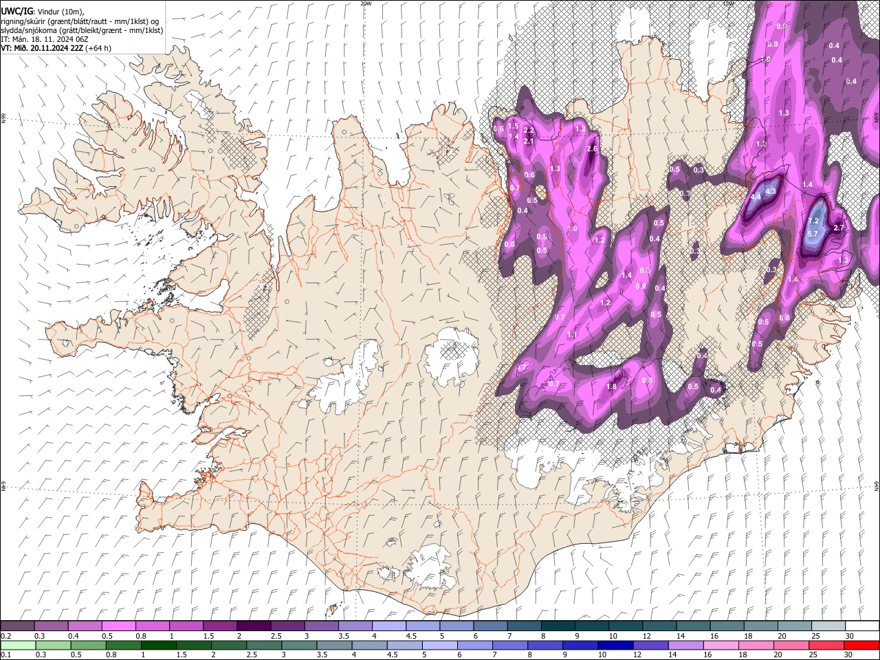This screenshot has width=880, height=660.
Task: Click the 2.7 value label in the east
Action: coord(839,228)
